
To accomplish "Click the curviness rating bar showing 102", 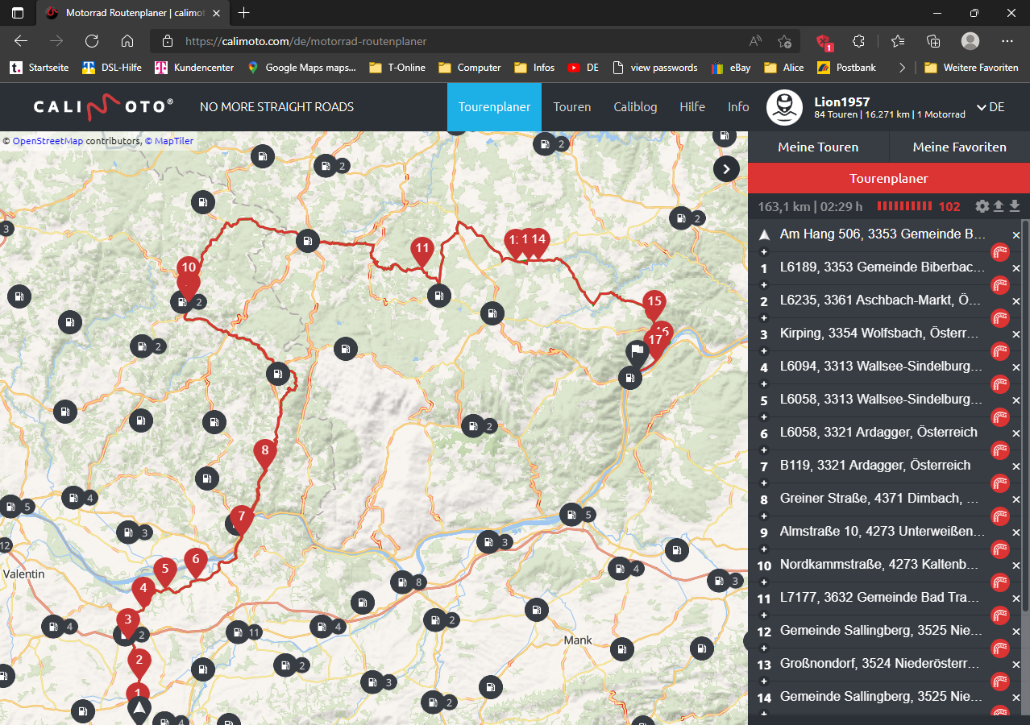I will [x=904, y=206].
